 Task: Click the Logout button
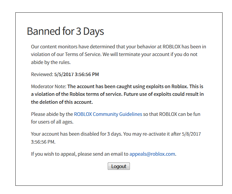click(119, 166)
